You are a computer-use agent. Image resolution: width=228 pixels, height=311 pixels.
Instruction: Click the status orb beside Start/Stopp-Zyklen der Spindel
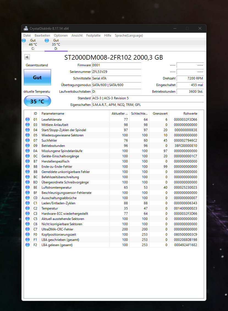[x=28, y=130]
